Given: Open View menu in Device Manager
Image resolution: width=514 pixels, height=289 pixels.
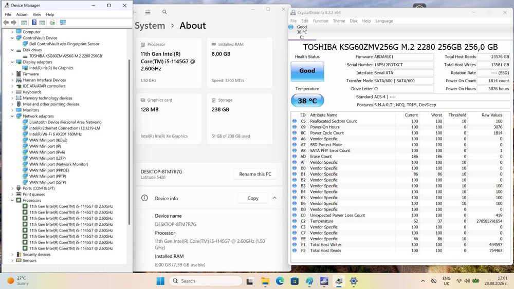Looking at the screenshot, I should (36, 14).
